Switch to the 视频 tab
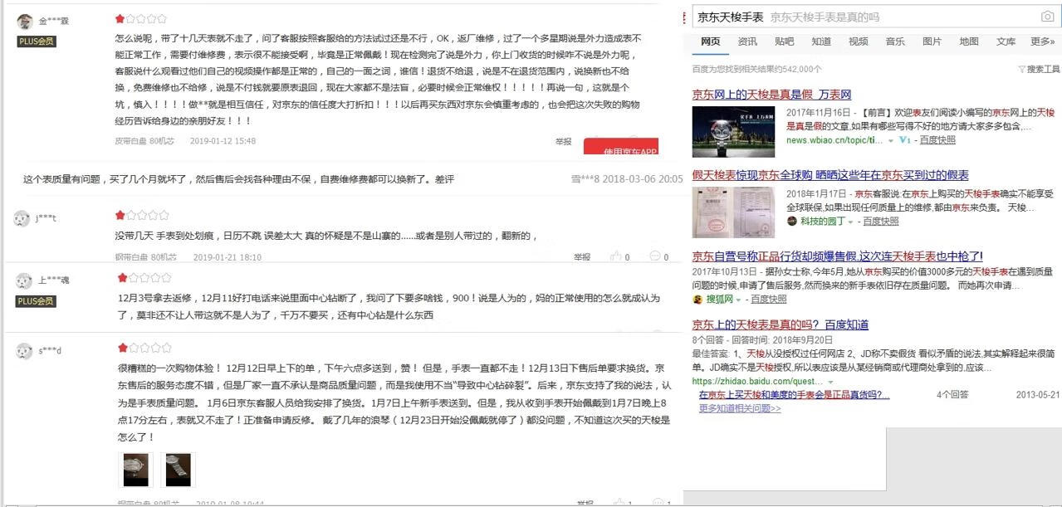The height and width of the screenshot is (507, 1062). click(x=859, y=41)
